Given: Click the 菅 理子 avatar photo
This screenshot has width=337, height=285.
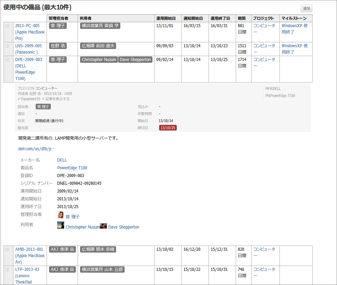Looking at the screenshot, I should pyautogui.click(x=60, y=215).
